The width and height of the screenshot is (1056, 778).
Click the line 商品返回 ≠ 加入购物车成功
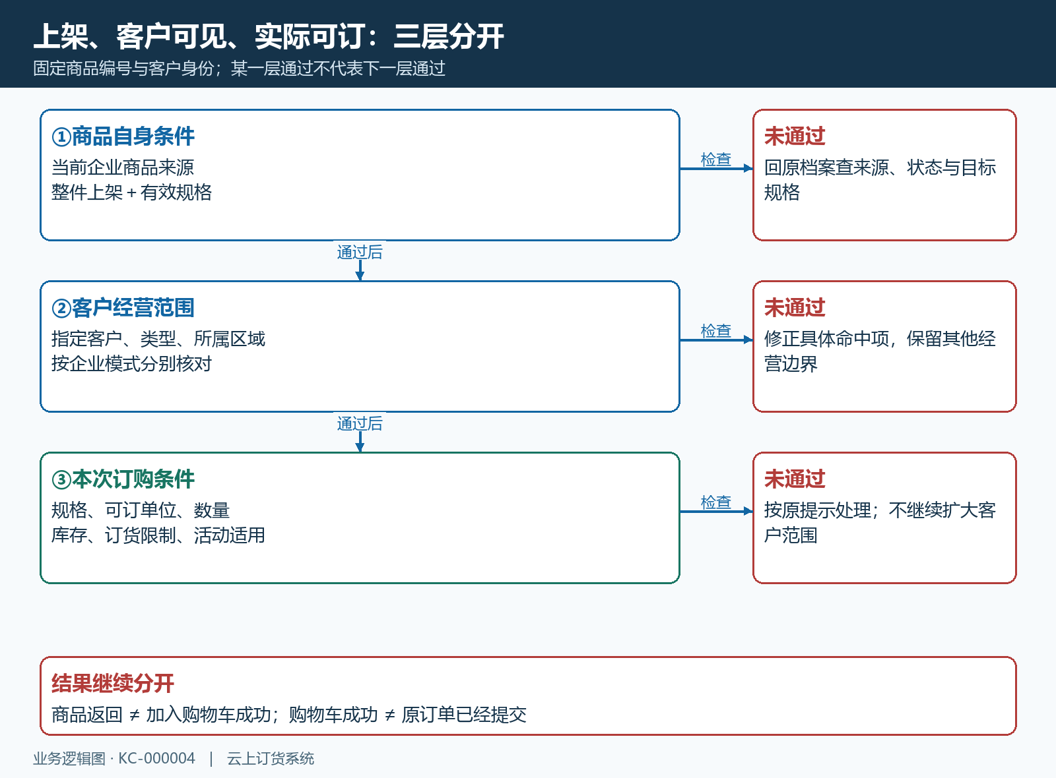(x=161, y=715)
